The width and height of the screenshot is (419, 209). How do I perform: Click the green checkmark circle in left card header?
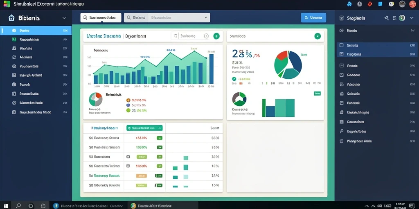pyautogui.click(x=216, y=36)
